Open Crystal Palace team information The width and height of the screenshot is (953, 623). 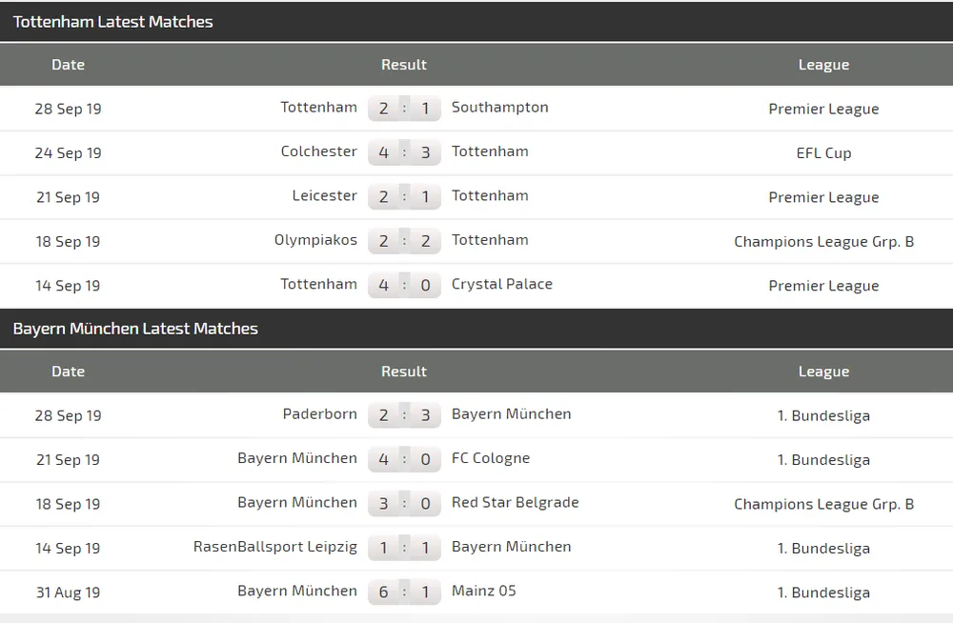click(502, 284)
